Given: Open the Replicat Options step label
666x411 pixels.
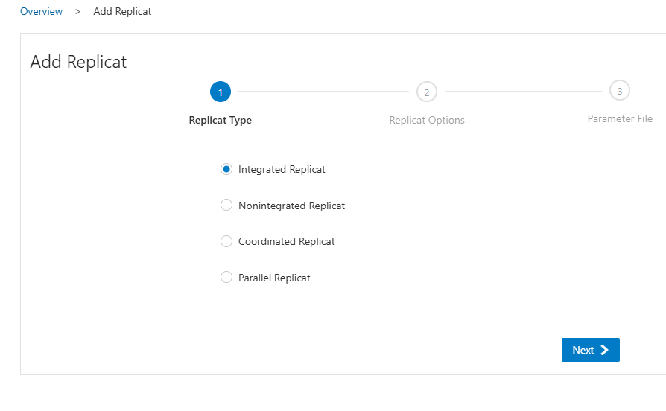Looking at the screenshot, I should coord(427,120).
